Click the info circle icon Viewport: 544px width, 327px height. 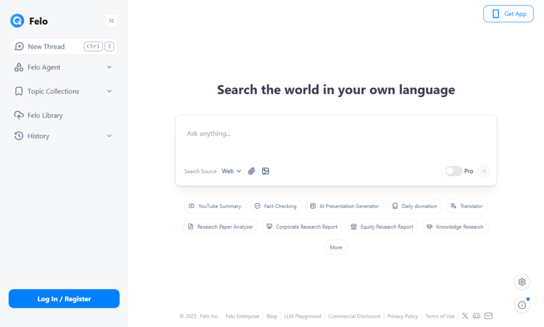coord(522,305)
